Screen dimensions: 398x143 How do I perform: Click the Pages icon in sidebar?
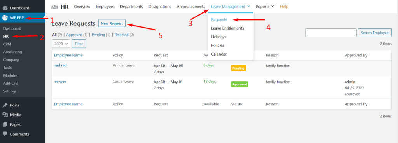click(x=5, y=124)
